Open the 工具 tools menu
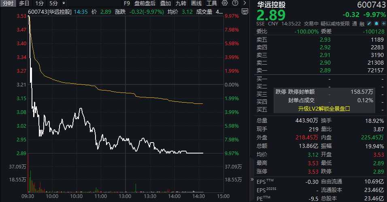Viewport: 387px width, 202px height. point(212,3)
